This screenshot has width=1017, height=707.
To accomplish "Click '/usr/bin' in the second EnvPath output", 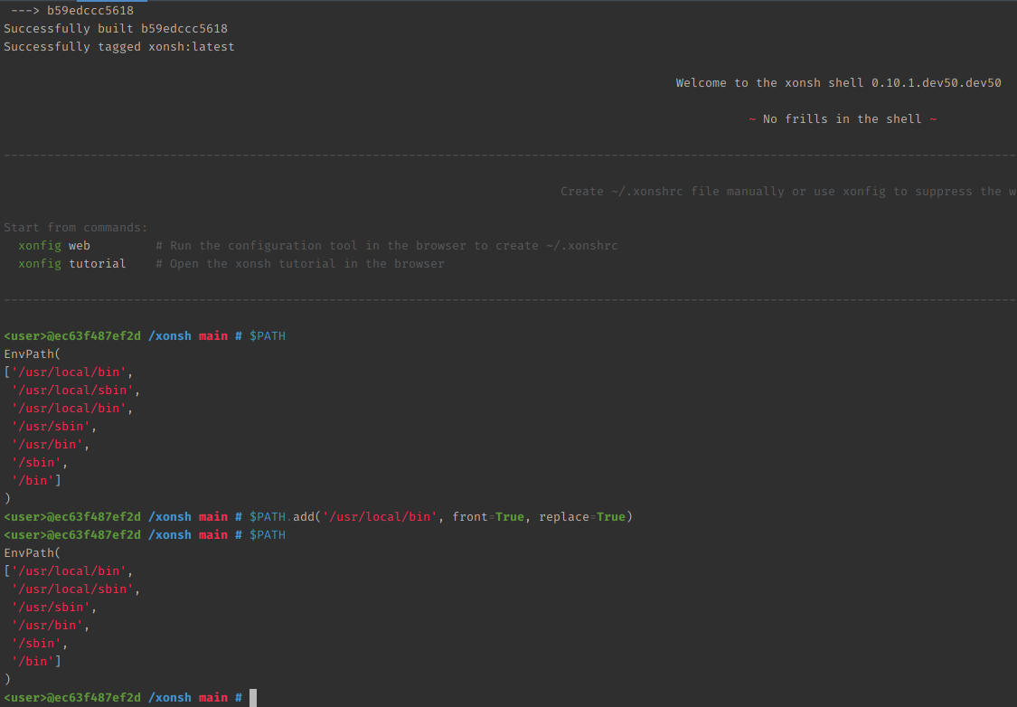I will point(47,626).
